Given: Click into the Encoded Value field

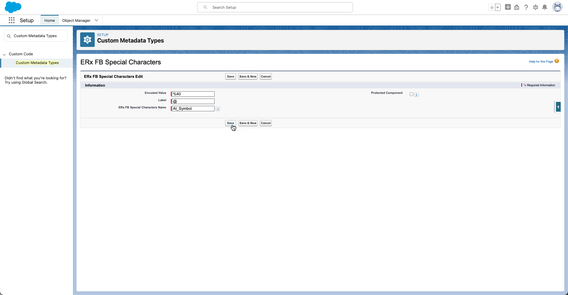Looking at the screenshot, I should [x=193, y=94].
